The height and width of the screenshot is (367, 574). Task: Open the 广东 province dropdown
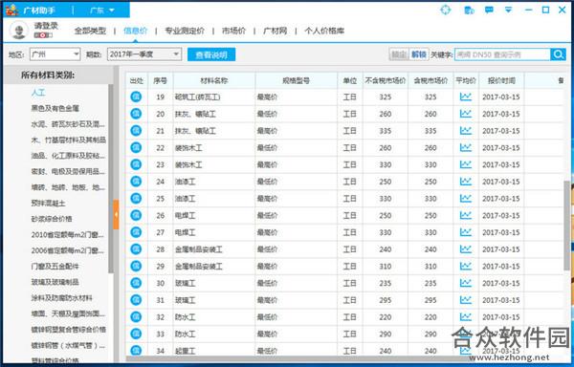tap(102, 11)
